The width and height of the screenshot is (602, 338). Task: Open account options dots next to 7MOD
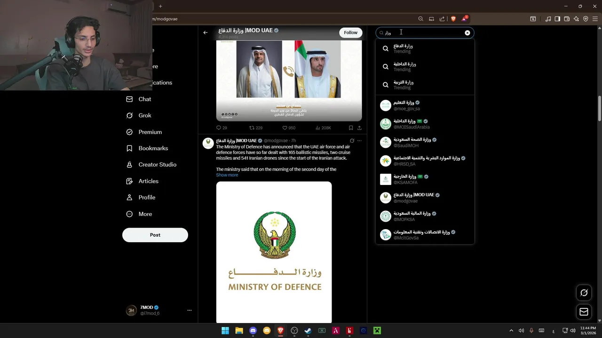190,310
